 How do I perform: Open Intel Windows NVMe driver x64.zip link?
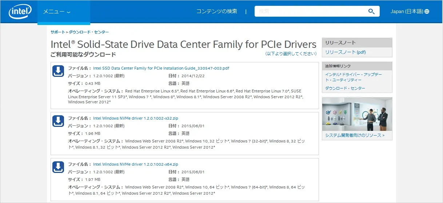136,164
